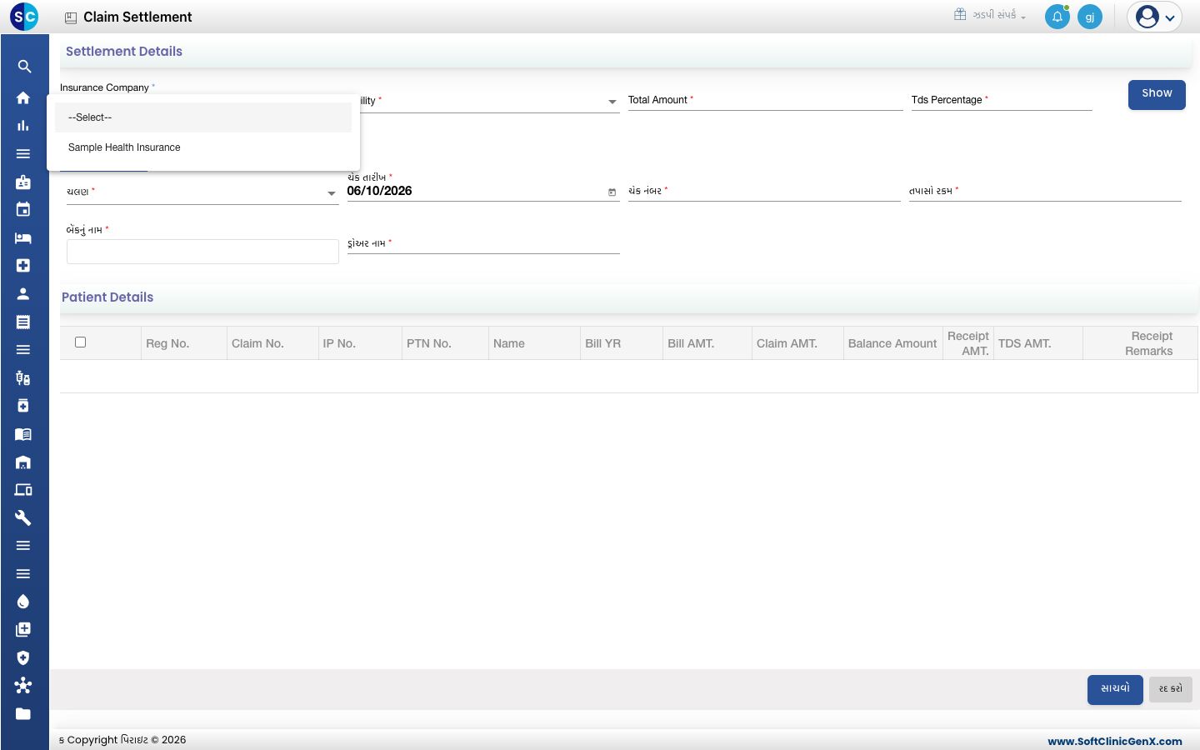Screen dimensions: 1200x750
Task: Open the sidebar search icon
Action: (x=24, y=67)
